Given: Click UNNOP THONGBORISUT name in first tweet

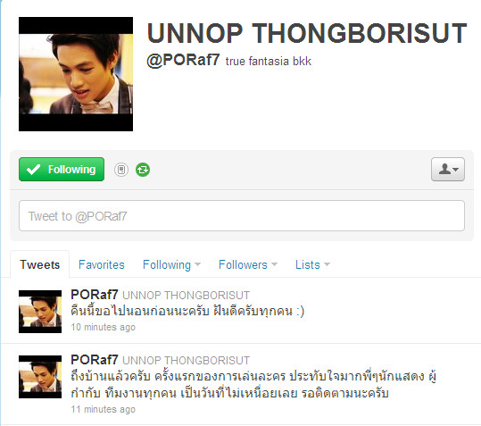Looking at the screenshot, I should (186, 296).
